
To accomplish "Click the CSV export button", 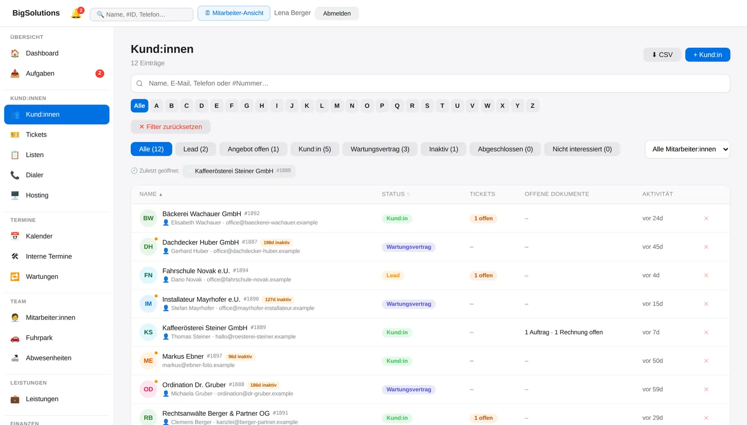I will tap(662, 55).
